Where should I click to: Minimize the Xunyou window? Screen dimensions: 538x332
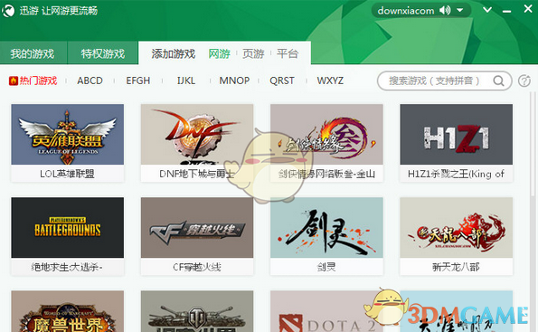tap(506, 12)
